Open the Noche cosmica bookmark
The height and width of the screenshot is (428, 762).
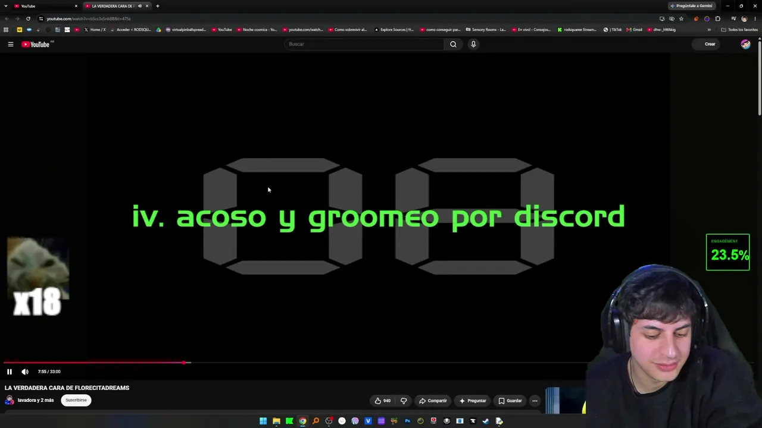pyautogui.click(x=257, y=30)
